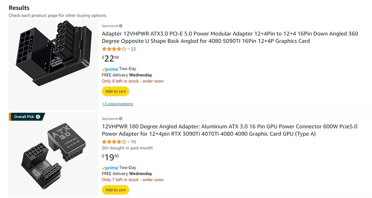Open +3 colors/patterns options
Screen dimensions: 372x198
coord(117,103)
